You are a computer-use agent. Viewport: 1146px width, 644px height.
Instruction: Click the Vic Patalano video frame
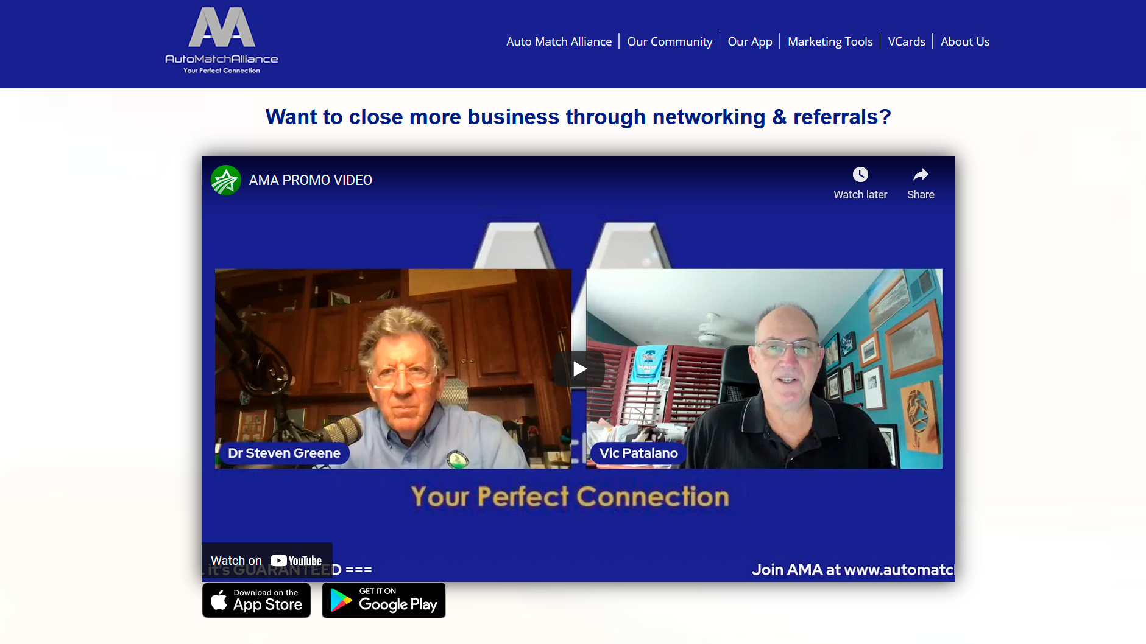pos(764,369)
